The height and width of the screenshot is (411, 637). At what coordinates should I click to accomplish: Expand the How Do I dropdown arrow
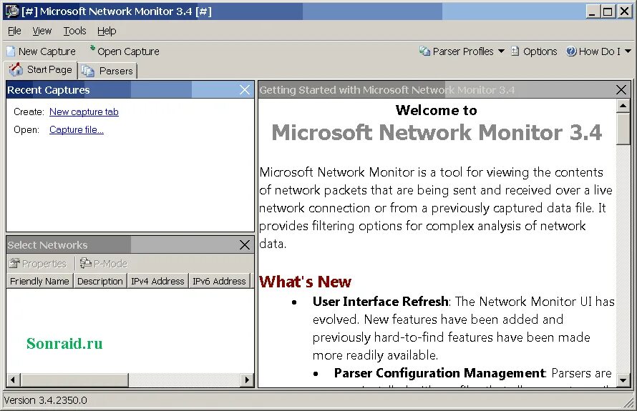(628, 51)
